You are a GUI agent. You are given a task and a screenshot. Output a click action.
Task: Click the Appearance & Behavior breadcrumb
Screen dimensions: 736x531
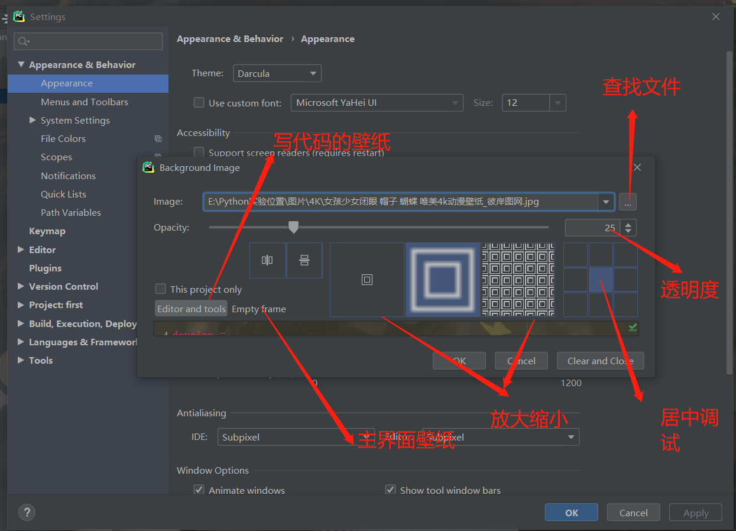tap(230, 38)
